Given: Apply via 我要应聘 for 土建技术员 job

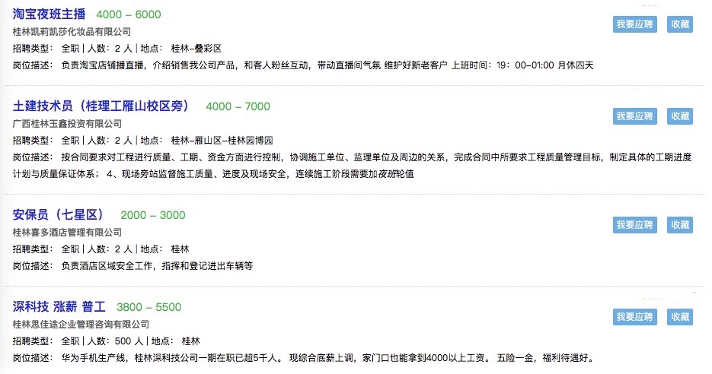Looking at the screenshot, I should 634,116.
